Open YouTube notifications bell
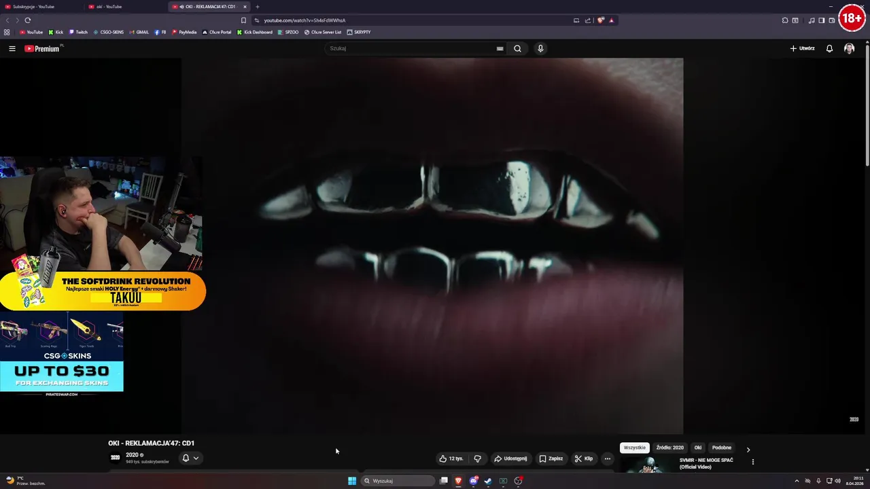Screen dimensions: 870x489 point(829,48)
